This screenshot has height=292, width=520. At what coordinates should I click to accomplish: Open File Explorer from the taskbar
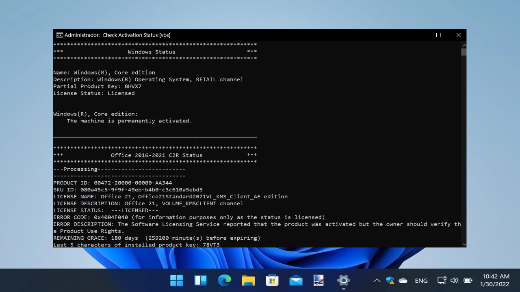coord(248,280)
